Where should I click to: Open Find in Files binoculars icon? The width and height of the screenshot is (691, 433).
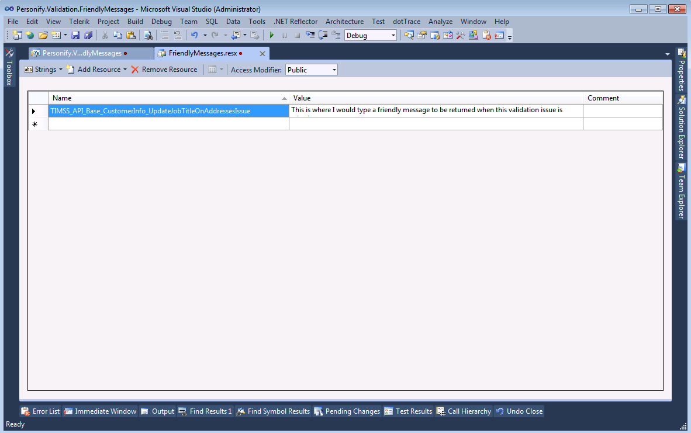point(148,35)
